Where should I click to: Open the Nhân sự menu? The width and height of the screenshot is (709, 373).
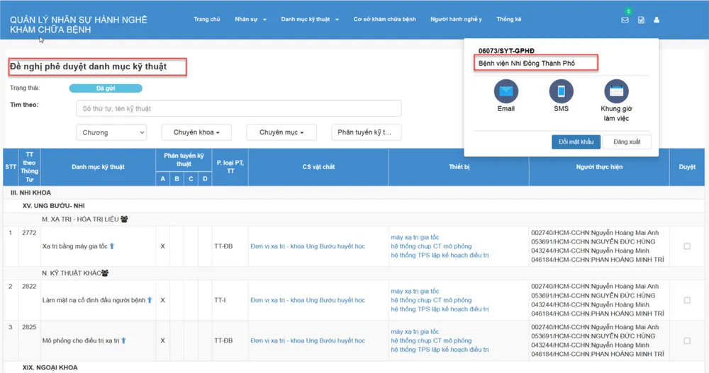click(250, 19)
